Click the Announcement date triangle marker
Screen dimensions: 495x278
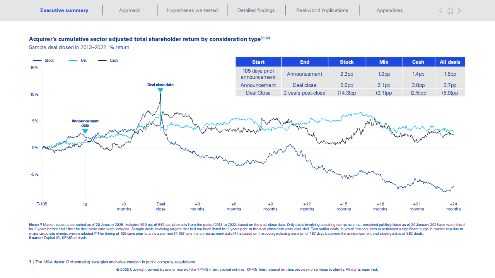(85, 132)
